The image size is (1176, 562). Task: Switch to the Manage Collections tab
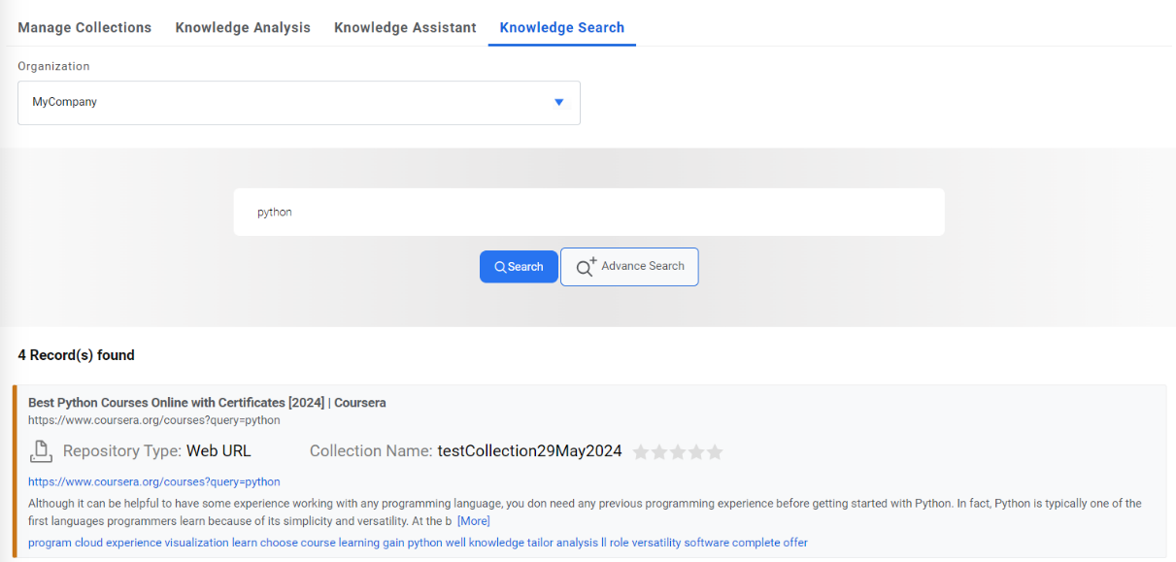coord(84,27)
